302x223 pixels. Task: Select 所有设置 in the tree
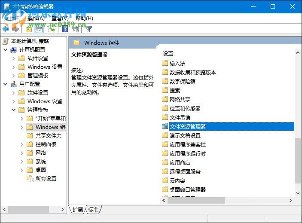pyautogui.click(x=46, y=179)
